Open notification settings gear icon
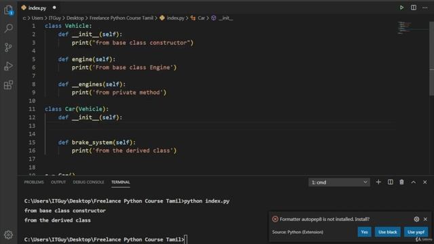Screen dimensions: 434x244 click(416, 219)
